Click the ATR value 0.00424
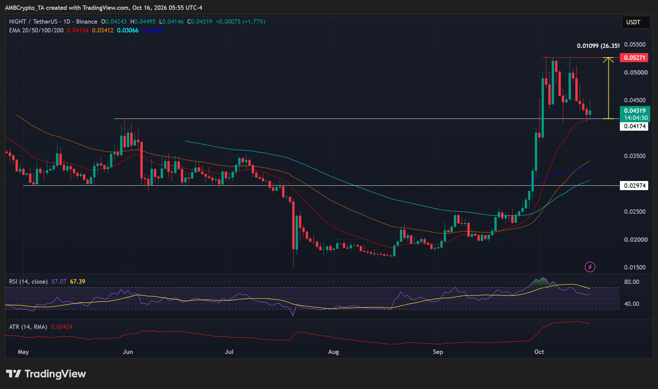Screen dimensions: 658x389 61,327
